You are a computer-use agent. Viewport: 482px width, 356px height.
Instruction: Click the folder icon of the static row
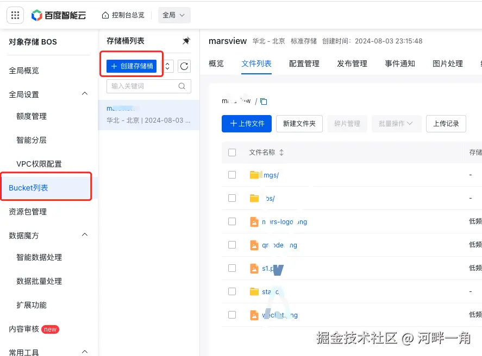point(254,291)
